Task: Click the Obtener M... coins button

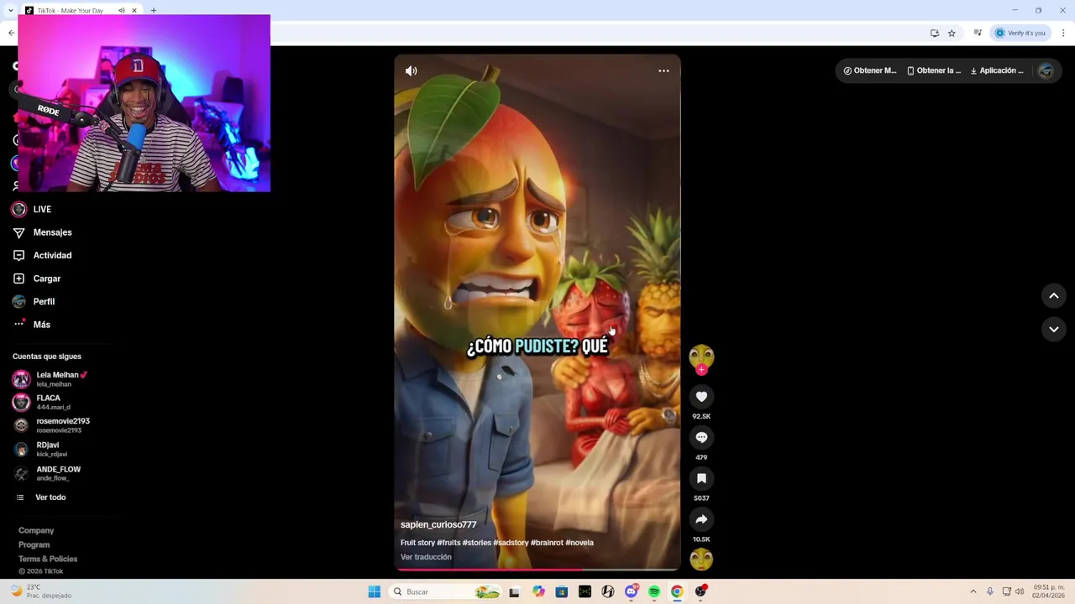Action: pos(870,70)
